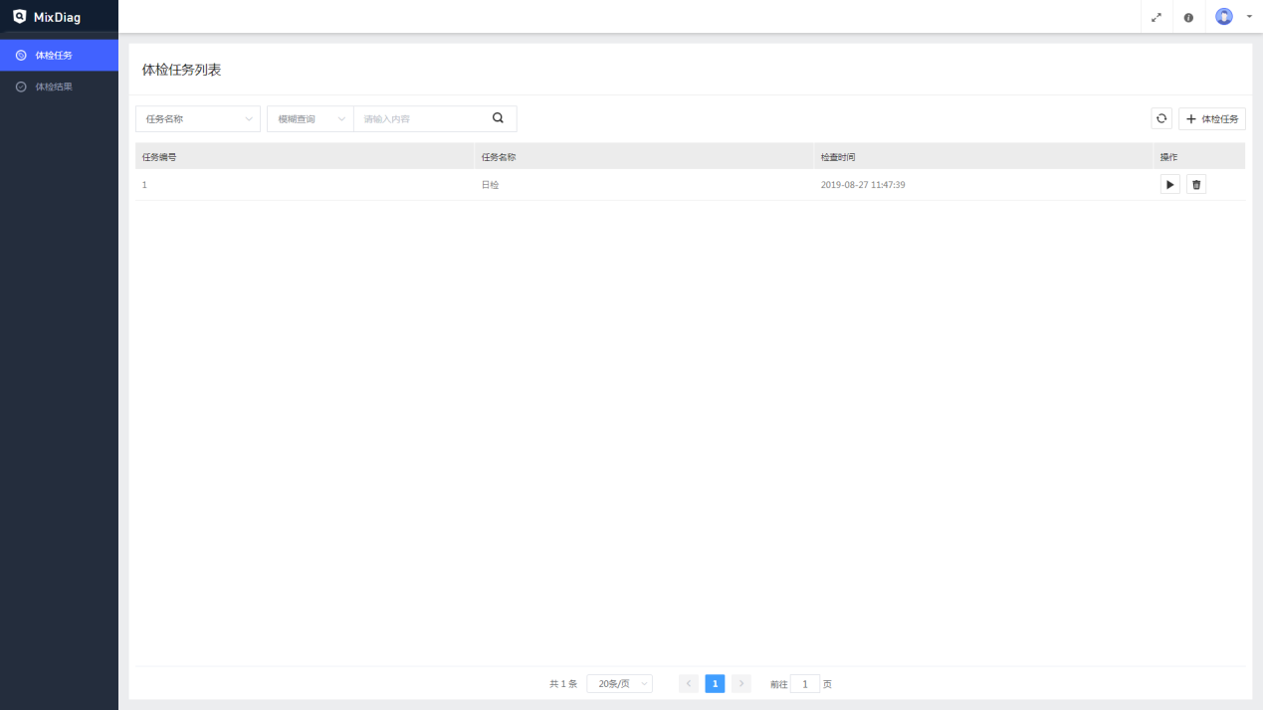Click the MixDiag logo icon
The height and width of the screenshot is (710, 1263).
20,16
